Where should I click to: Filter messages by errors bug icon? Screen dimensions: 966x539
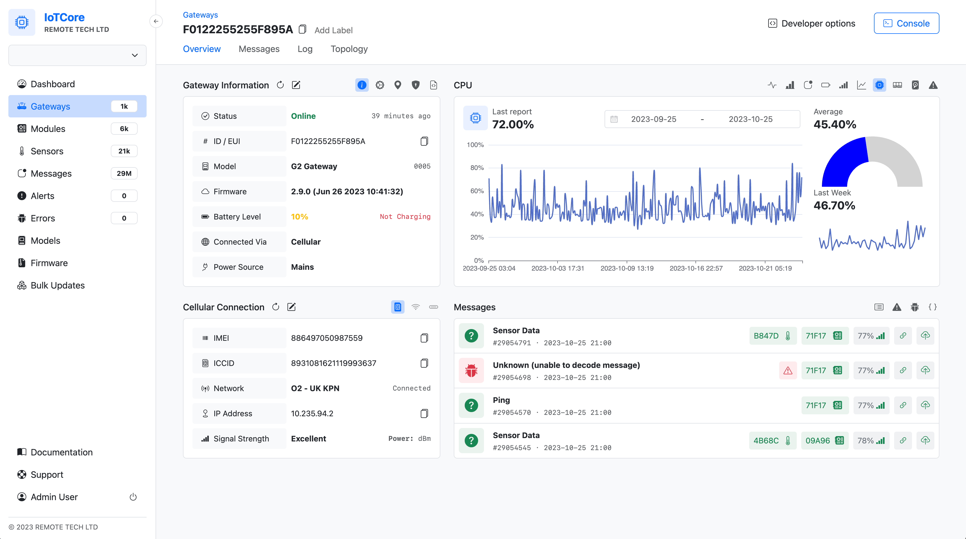(x=915, y=307)
